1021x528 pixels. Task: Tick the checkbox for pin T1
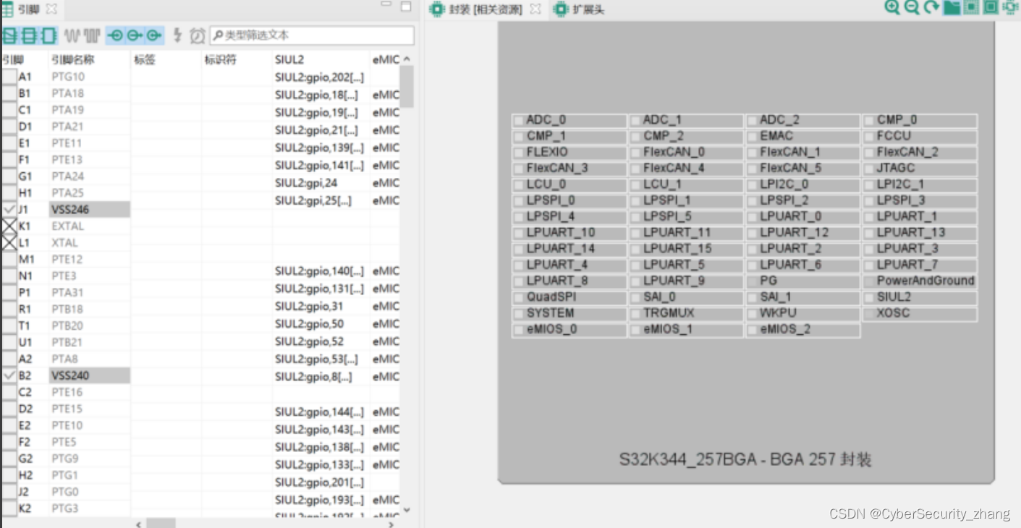click(x=9, y=325)
